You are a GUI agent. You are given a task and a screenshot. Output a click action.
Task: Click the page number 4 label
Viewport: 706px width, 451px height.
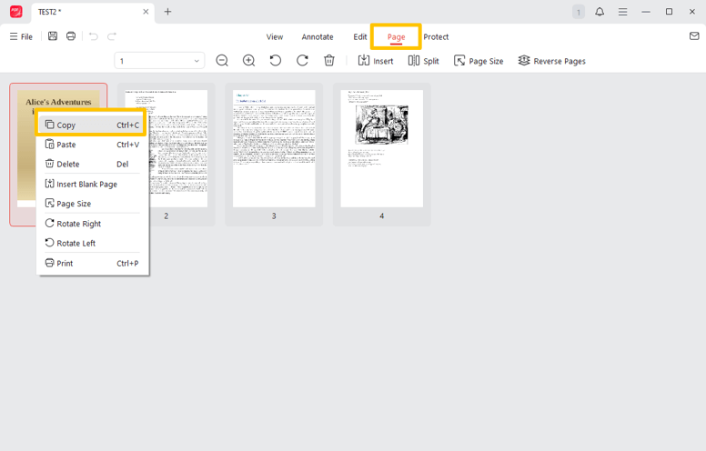382,216
